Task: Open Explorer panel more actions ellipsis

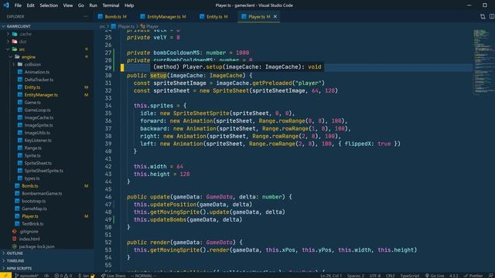Action: [86, 16]
